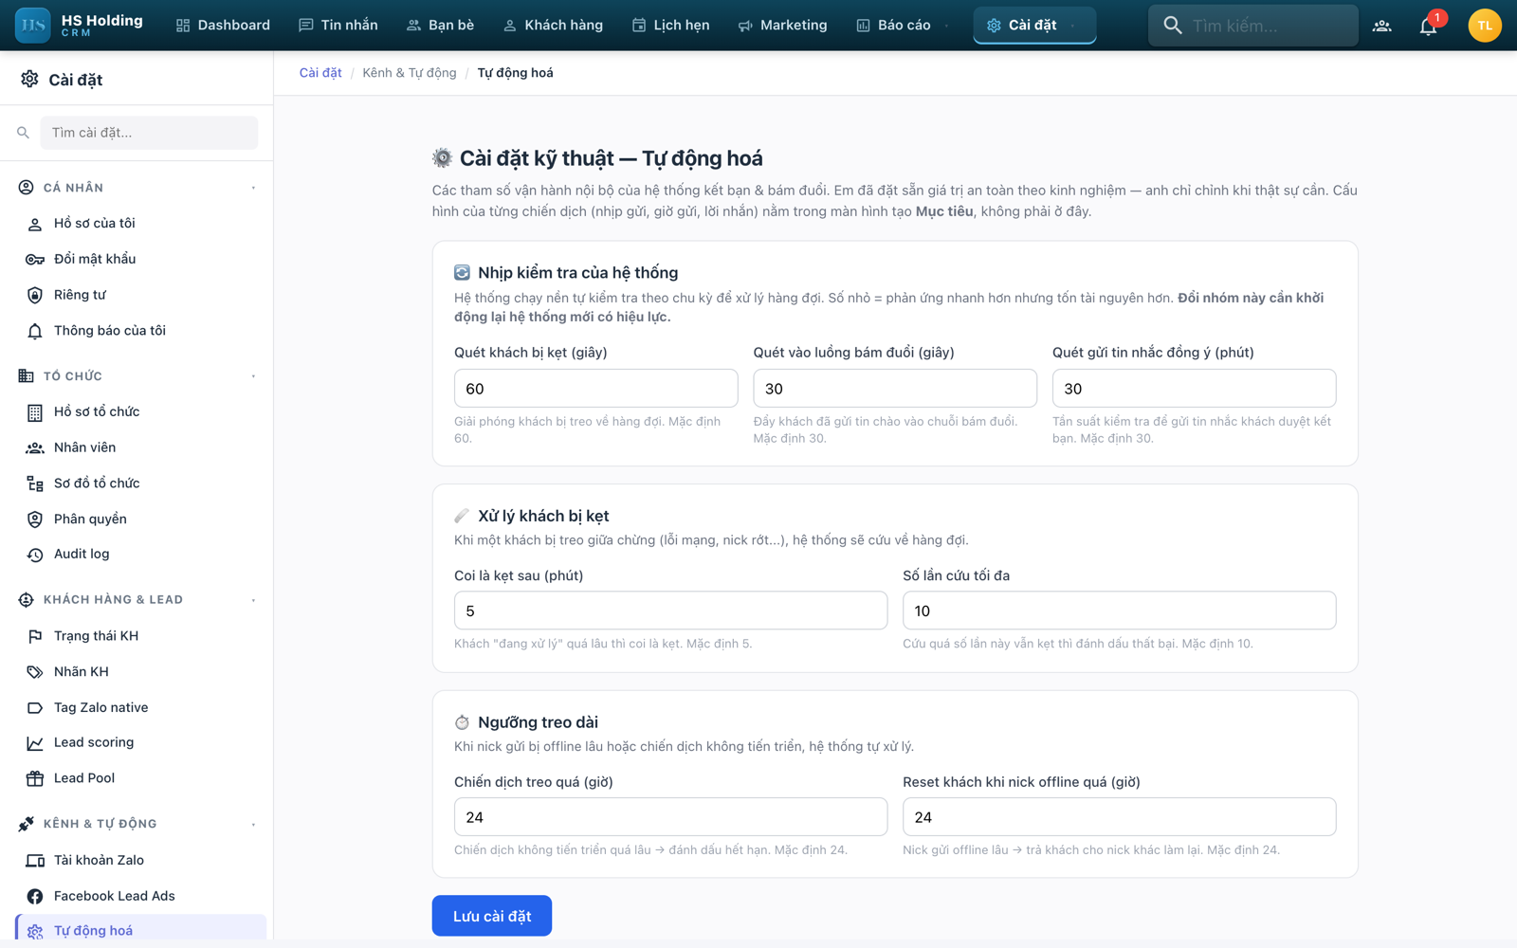Focus the Chiến dịch treo quá (giờ) field
The width and height of the screenshot is (1517, 948).
point(671,817)
